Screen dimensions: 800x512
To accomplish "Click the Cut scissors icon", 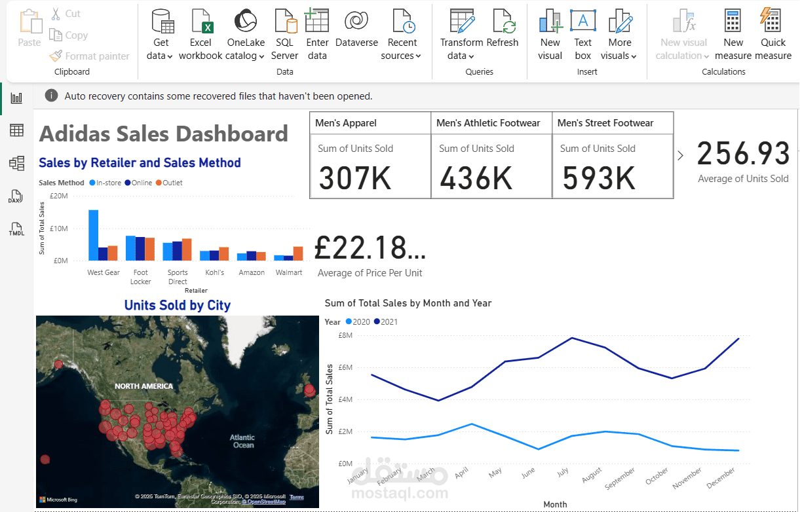I will pyautogui.click(x=56, y=13).
